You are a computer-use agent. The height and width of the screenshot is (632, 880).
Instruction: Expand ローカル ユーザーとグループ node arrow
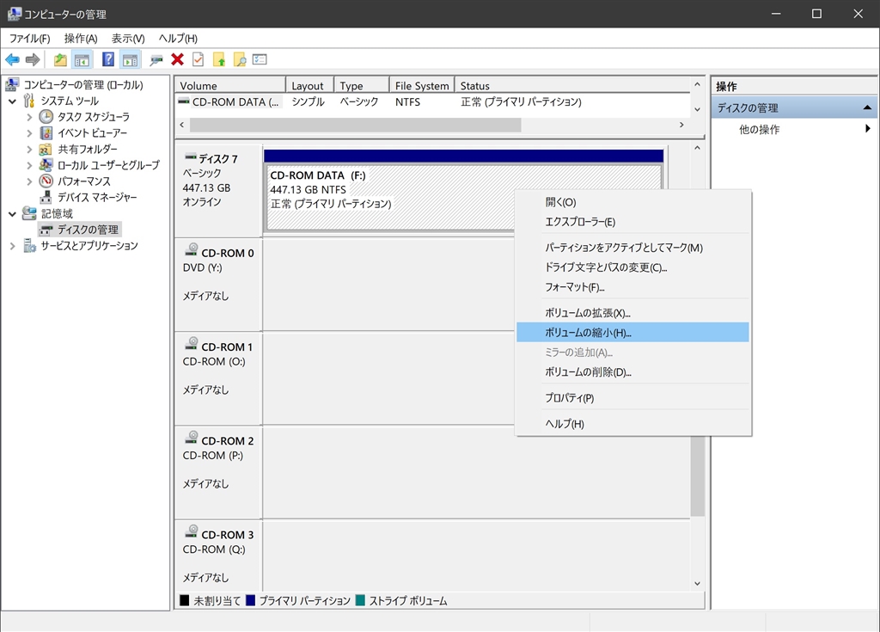point(29,165)
